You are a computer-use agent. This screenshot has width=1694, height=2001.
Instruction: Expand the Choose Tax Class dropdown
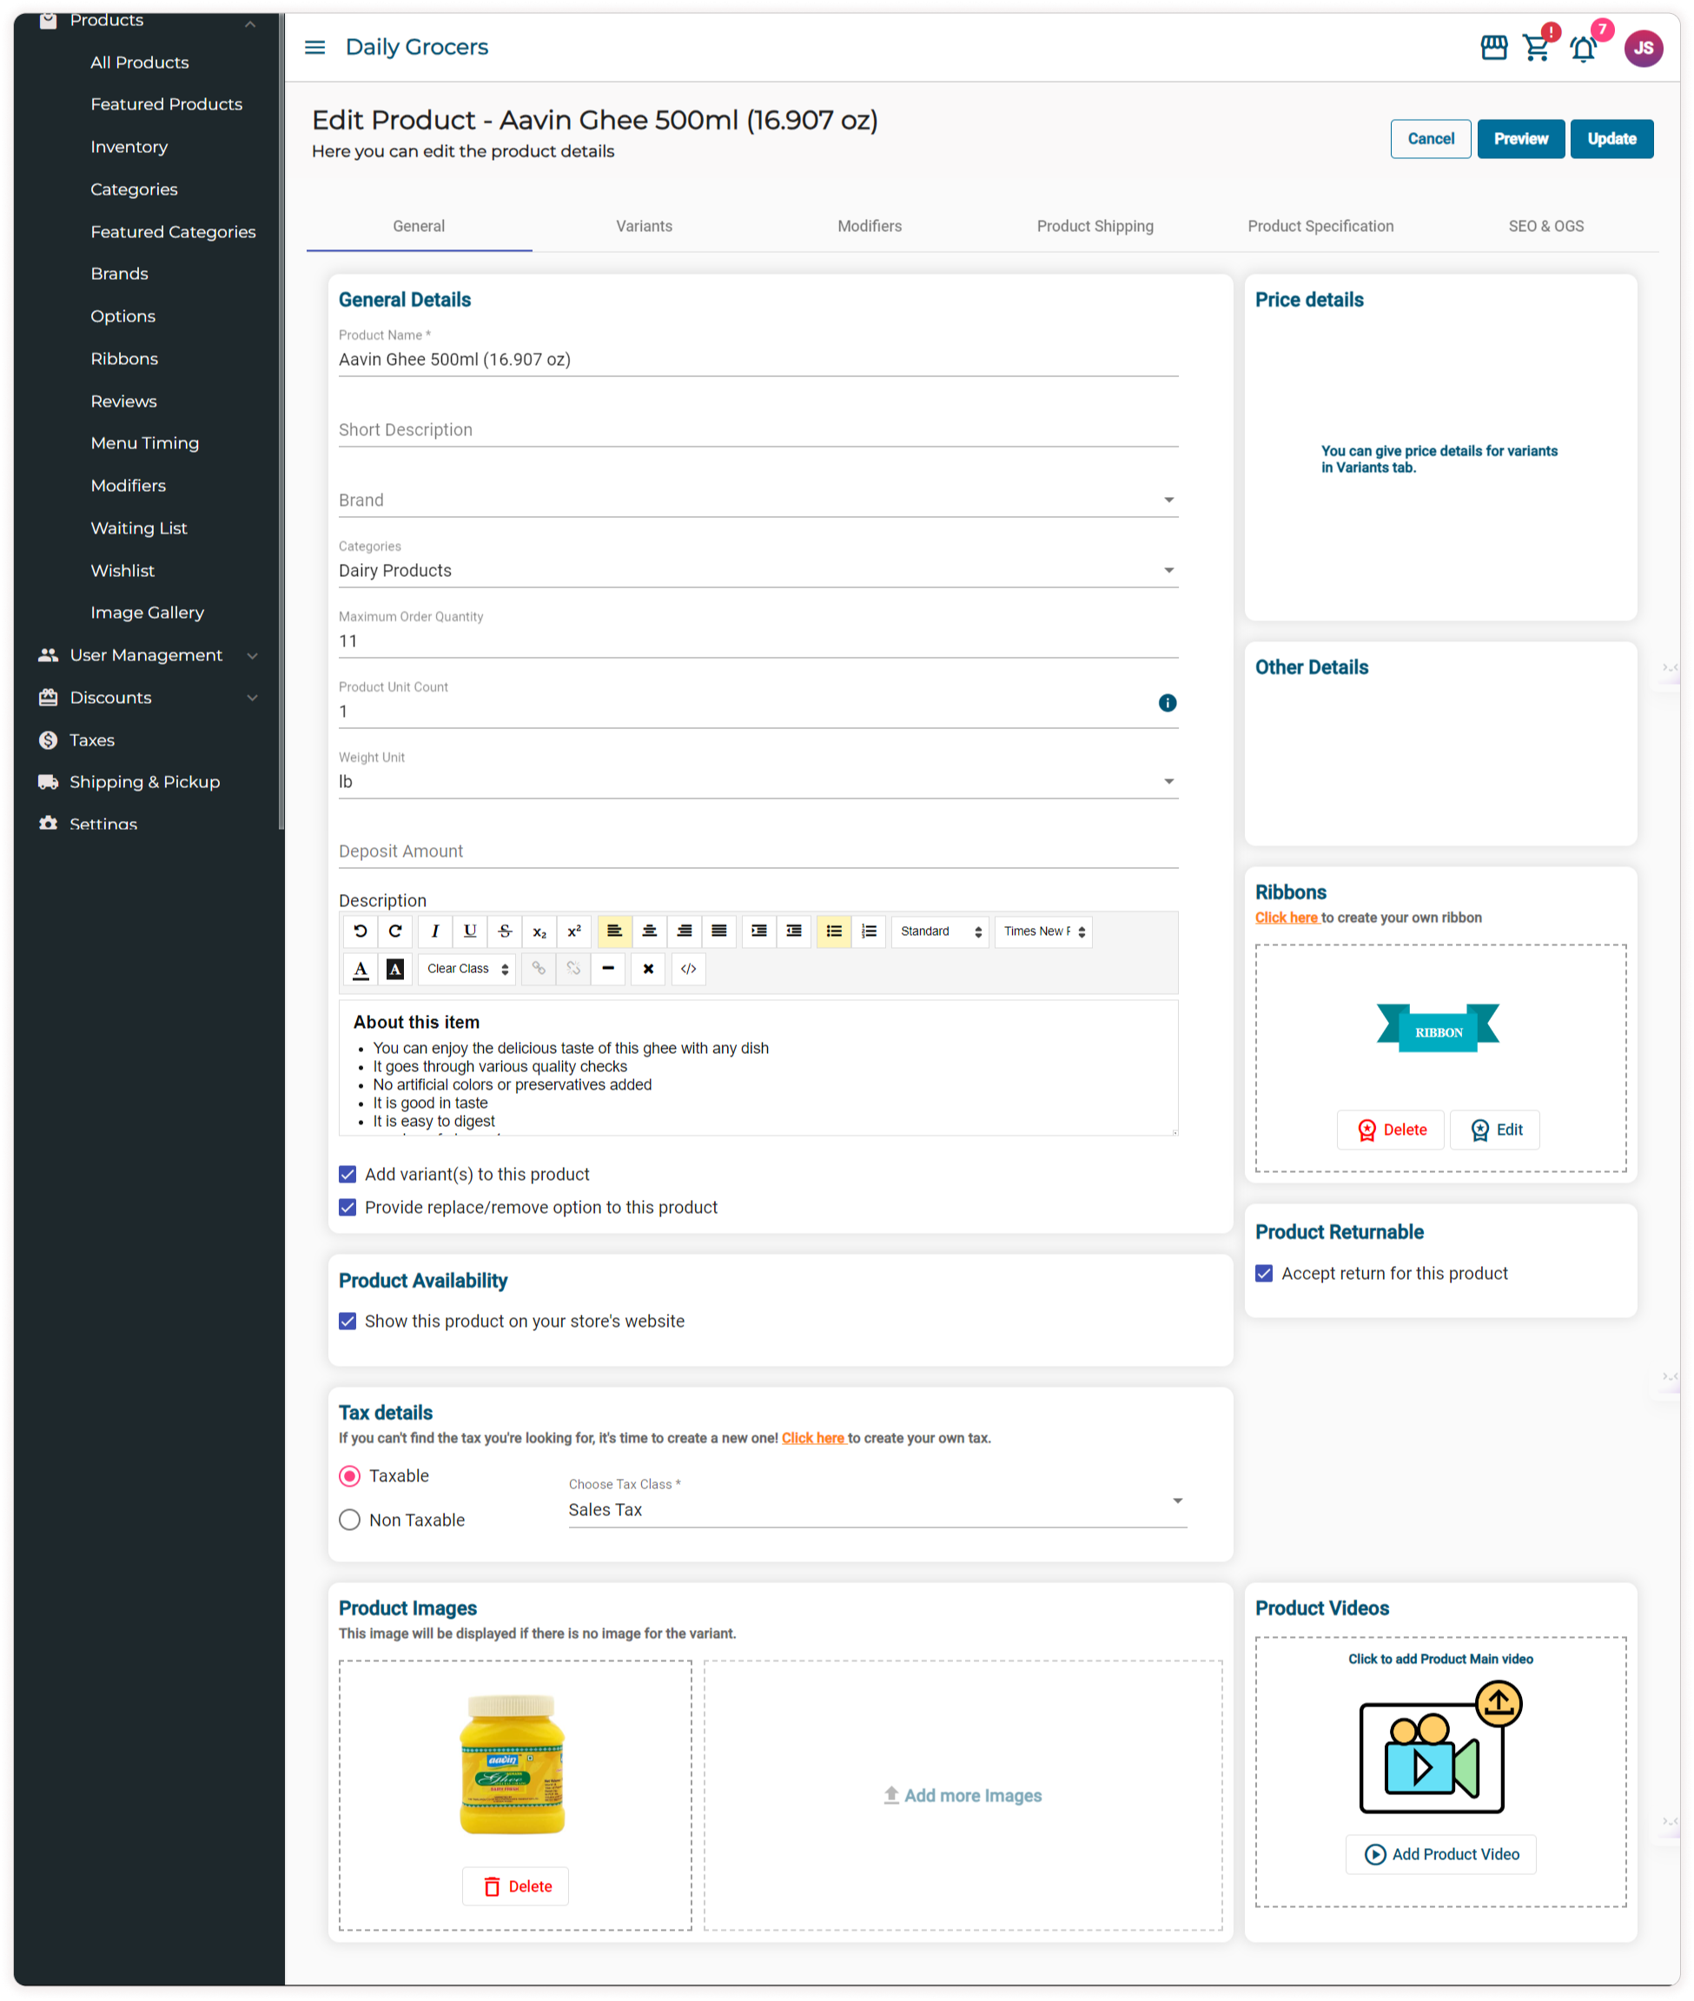pos(1176,1501)
